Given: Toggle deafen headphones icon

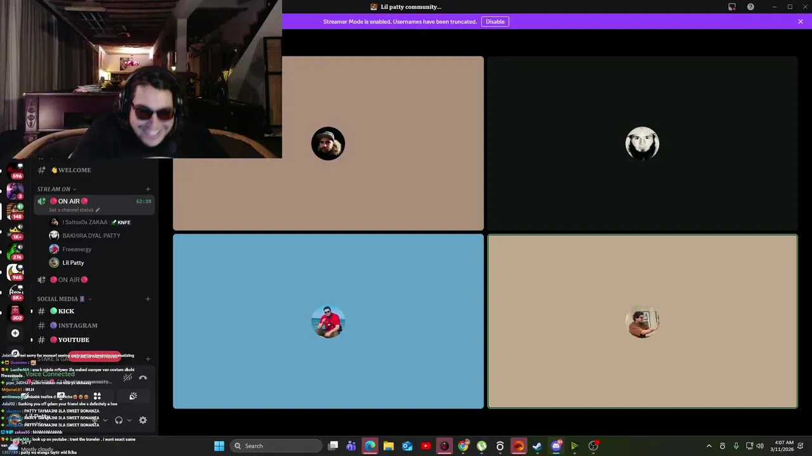Looking at the screenshot, I should click(x=119, y=420).
